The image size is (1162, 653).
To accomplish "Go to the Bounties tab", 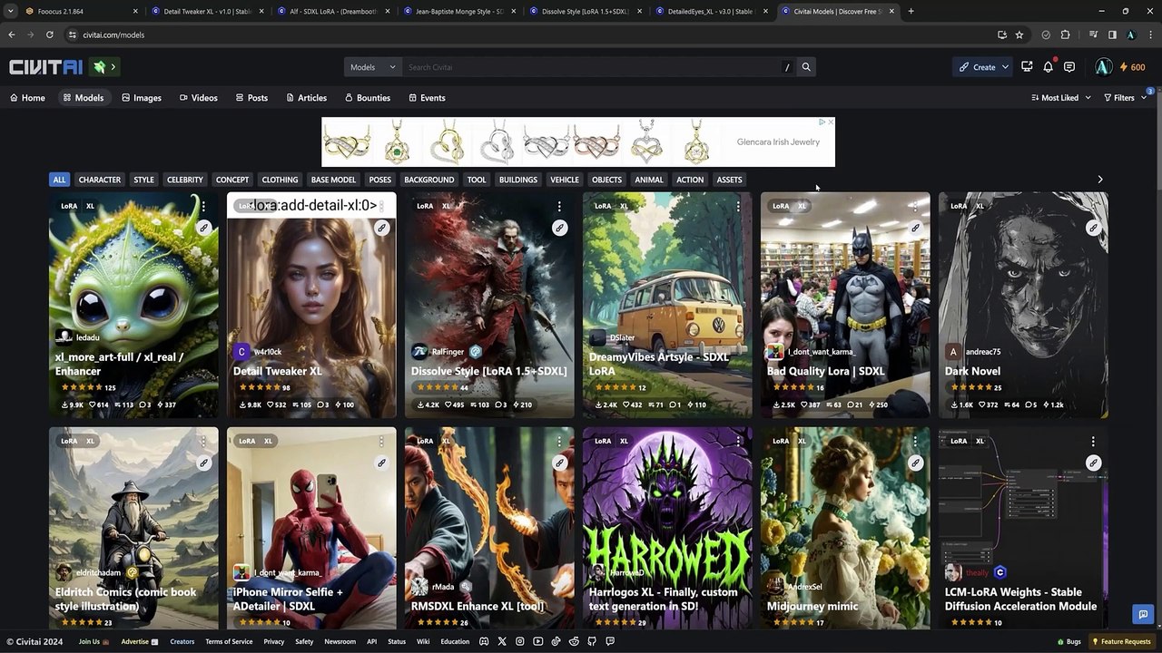I will click(367, 98).
